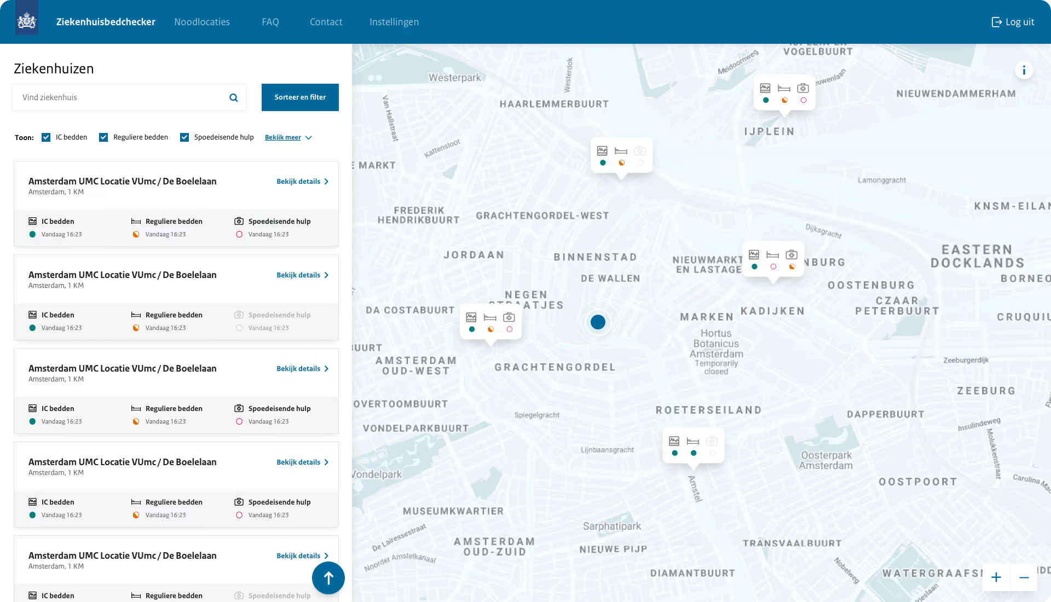Click greyed emergency icon in marker below Roeterseiland
The width and height of the screenshot is (1051, 602).
(x=712, y=441)
